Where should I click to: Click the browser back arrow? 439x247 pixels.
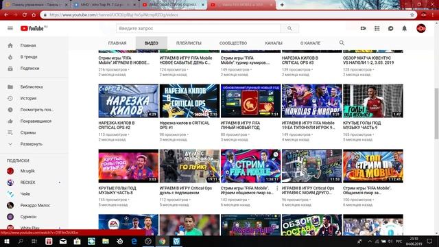pos(6,15)
